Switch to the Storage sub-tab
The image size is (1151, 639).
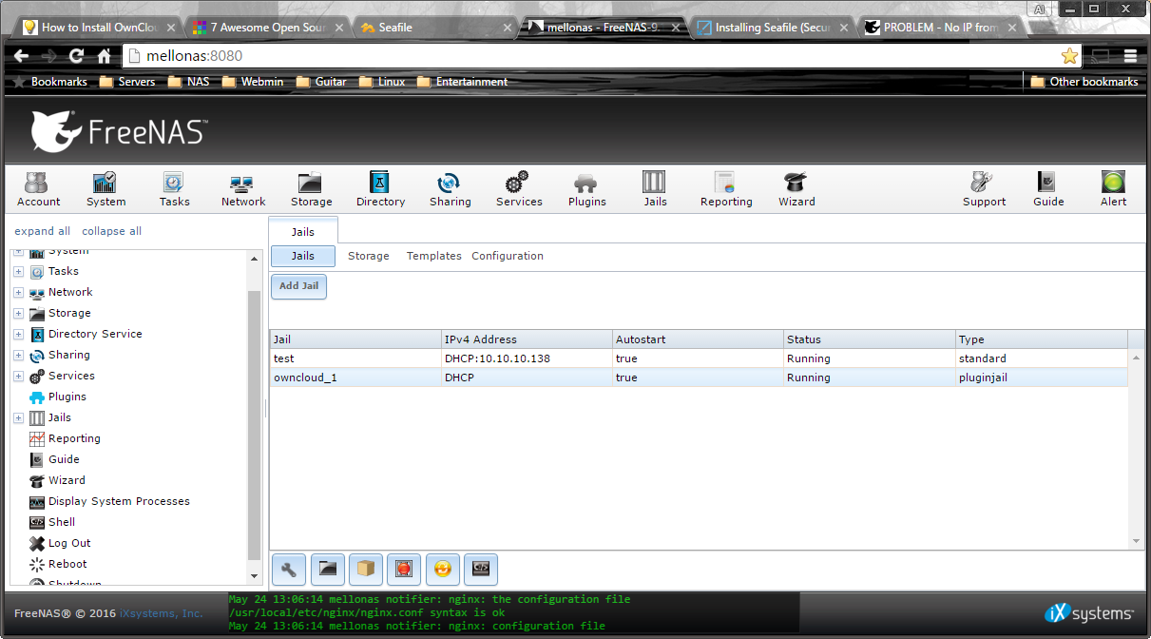tap(369, 256)
